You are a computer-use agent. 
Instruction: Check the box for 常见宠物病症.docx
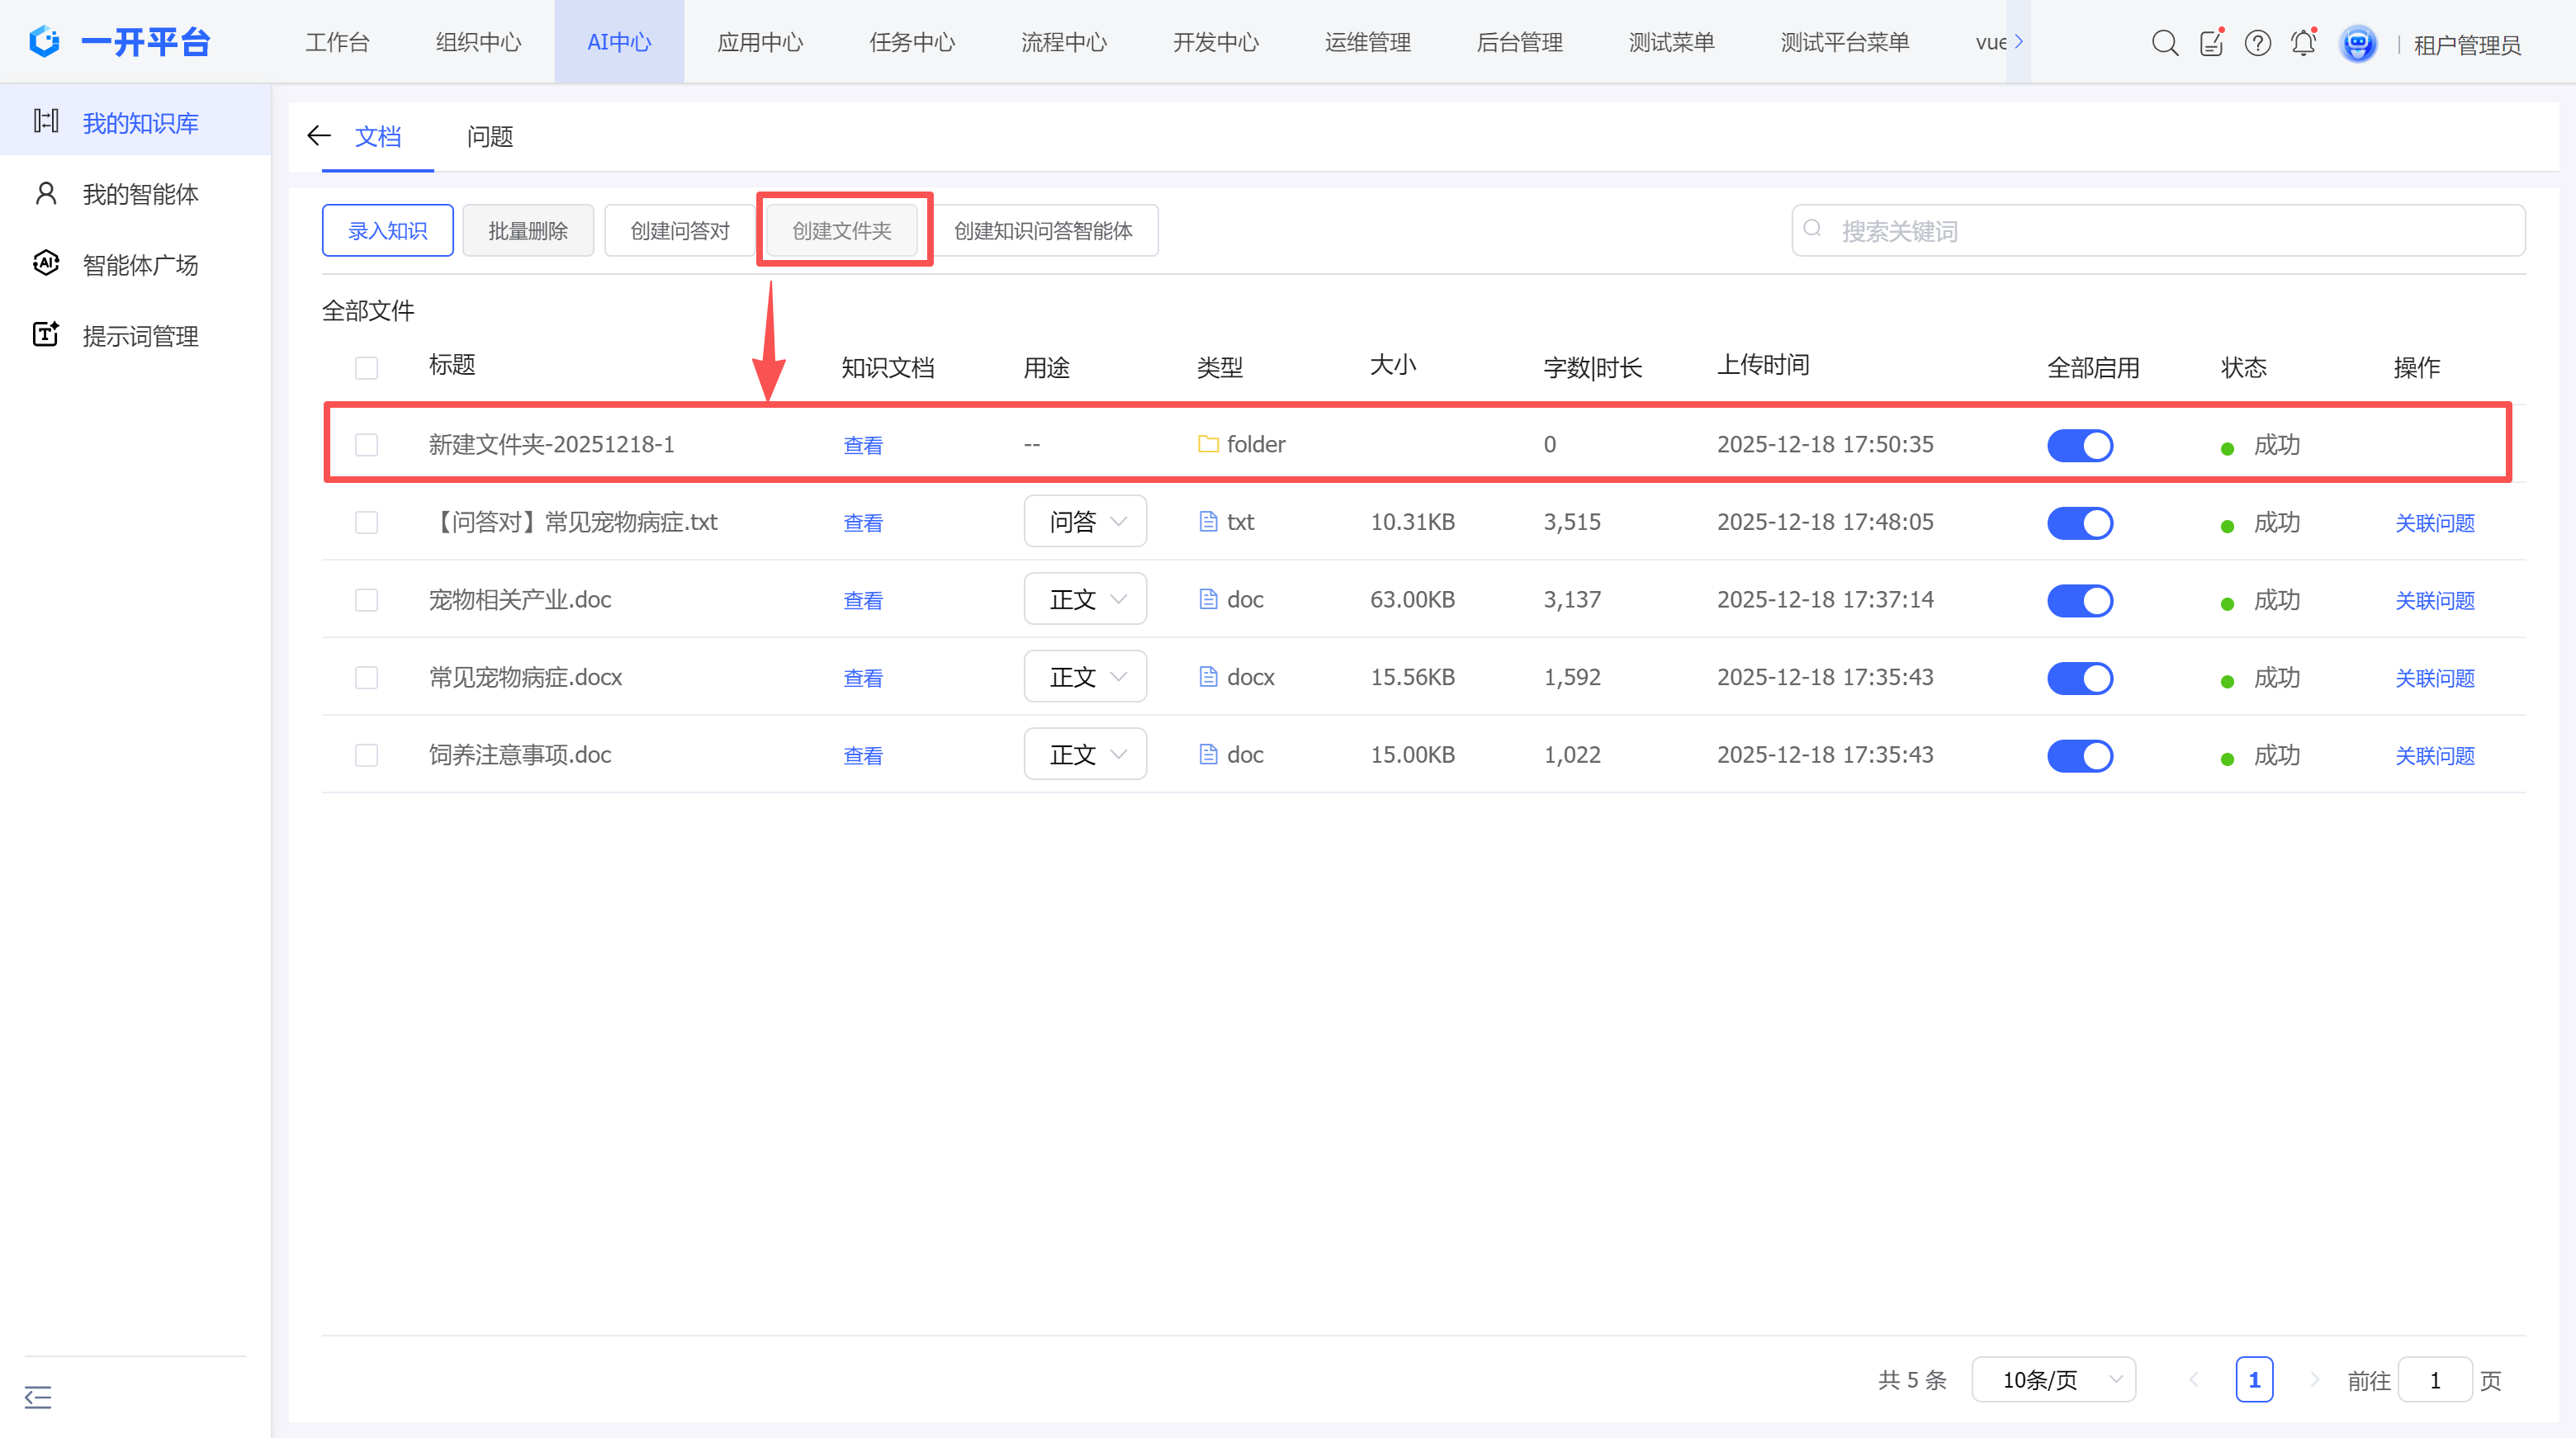pyautogui.click(x=367, y=678)
